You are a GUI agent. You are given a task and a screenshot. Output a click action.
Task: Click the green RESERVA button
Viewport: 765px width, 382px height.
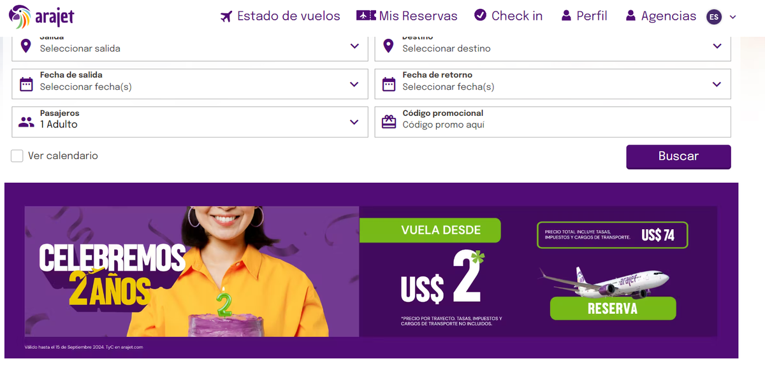tap(613, 309)
